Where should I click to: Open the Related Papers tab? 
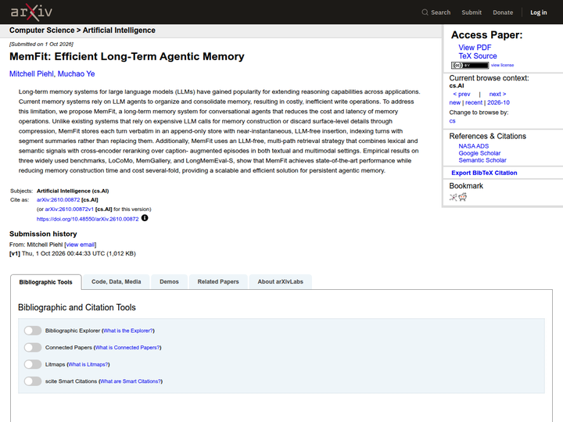click(x=218, y=281)
